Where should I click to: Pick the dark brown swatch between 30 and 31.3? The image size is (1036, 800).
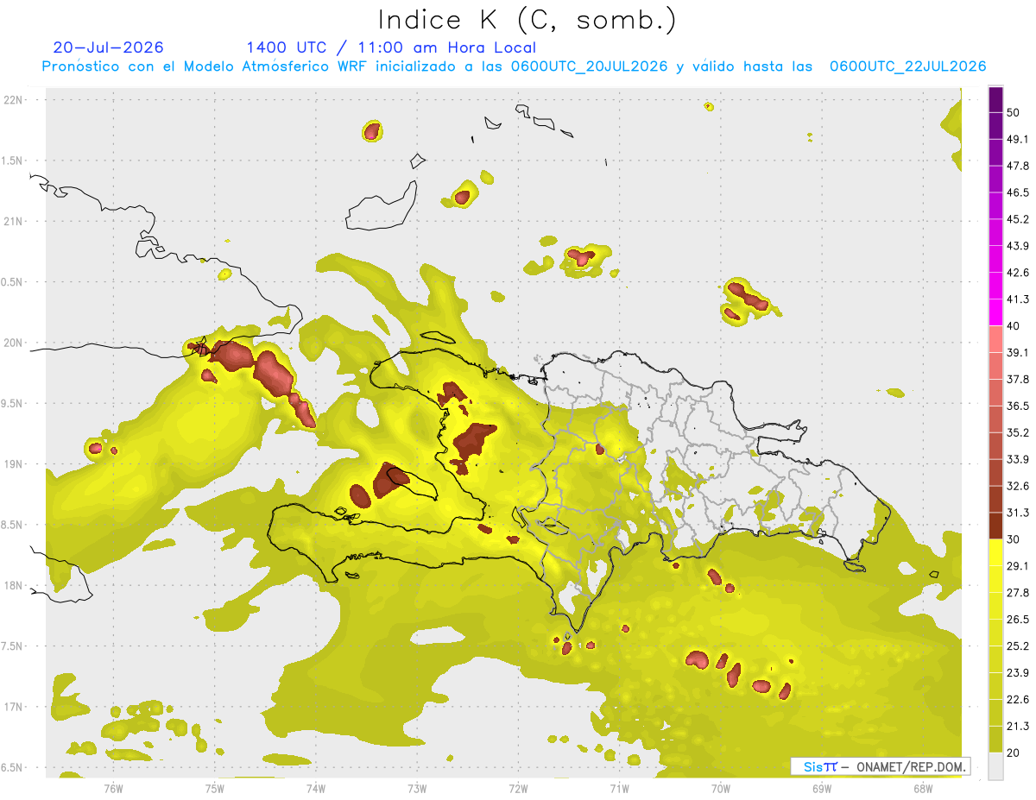[x=995, y=526]
